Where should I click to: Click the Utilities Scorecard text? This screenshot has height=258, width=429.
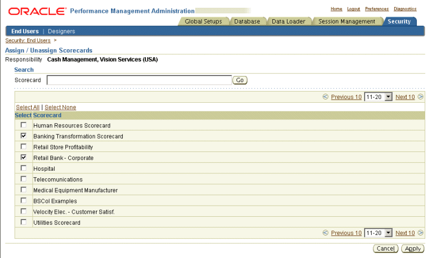[x=57, y=223]
